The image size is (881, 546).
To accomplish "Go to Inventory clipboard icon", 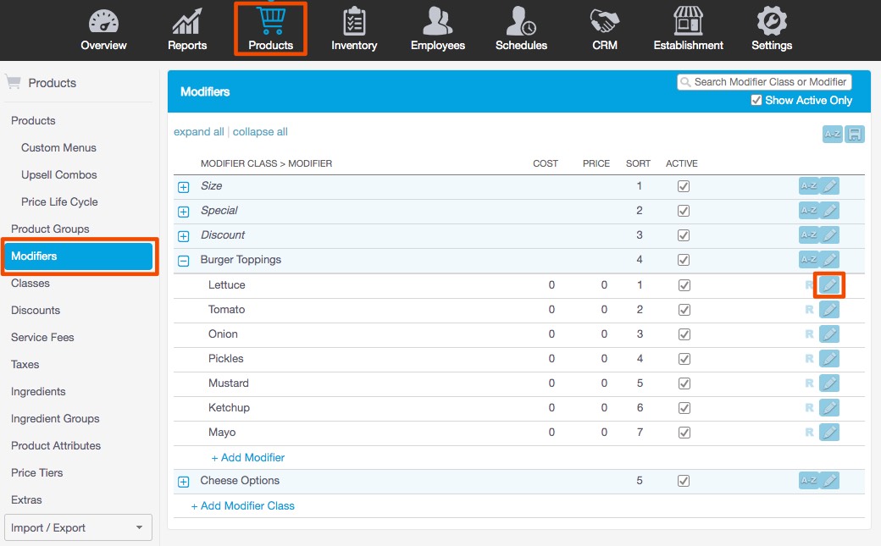I will (x=354, y=22).
